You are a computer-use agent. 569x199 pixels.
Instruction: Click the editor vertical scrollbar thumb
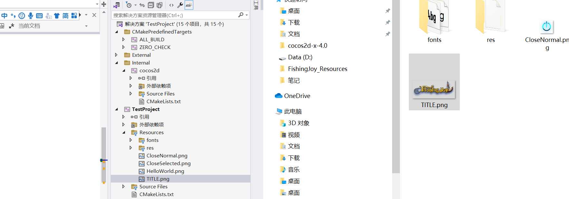click(x=104, y=155)
